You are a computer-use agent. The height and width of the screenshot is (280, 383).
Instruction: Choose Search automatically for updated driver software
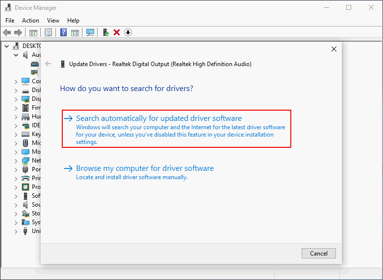click(x=177, y=129)
